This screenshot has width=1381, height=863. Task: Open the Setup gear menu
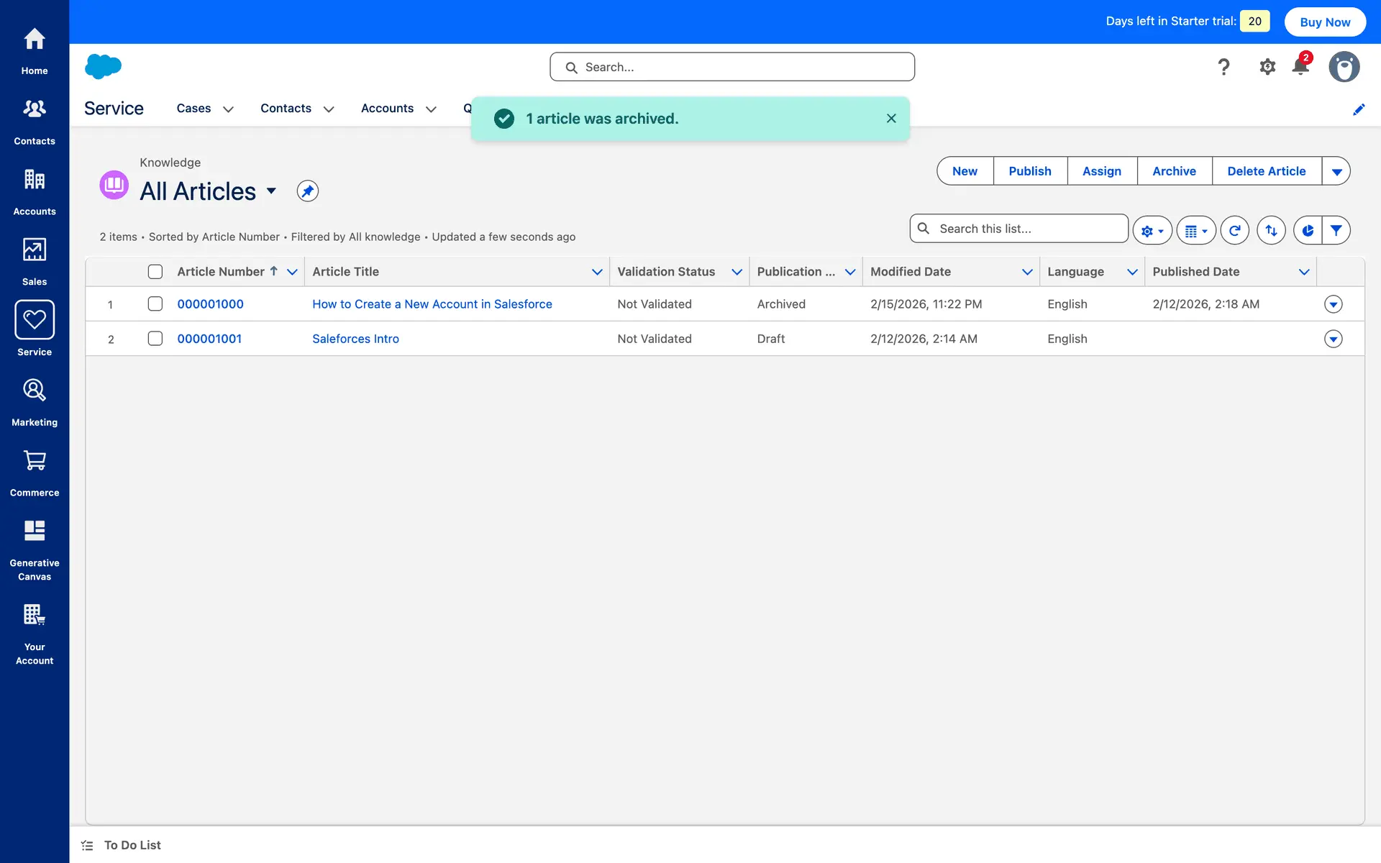pos(1267,67)
